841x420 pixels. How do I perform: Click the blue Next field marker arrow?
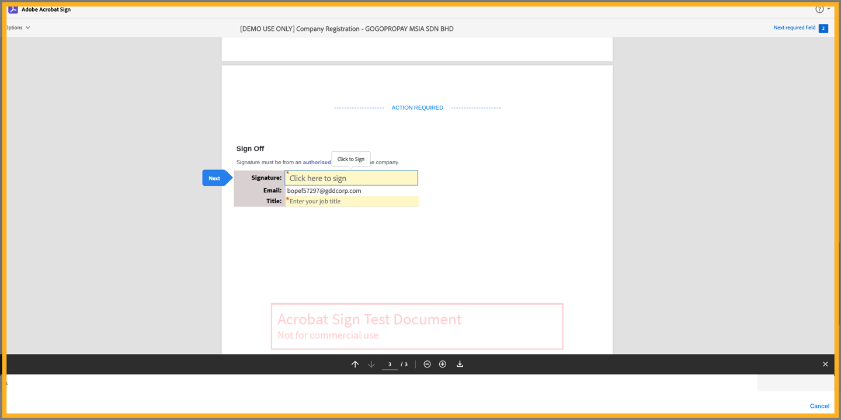[214, 178]
